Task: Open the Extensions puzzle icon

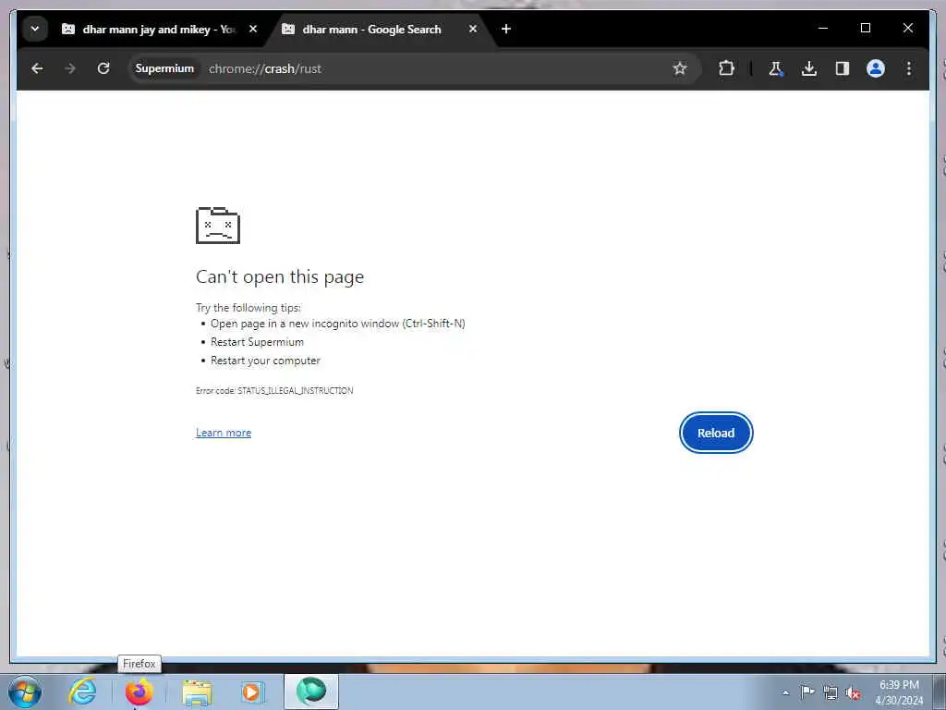Action: (x=726, y=68)
